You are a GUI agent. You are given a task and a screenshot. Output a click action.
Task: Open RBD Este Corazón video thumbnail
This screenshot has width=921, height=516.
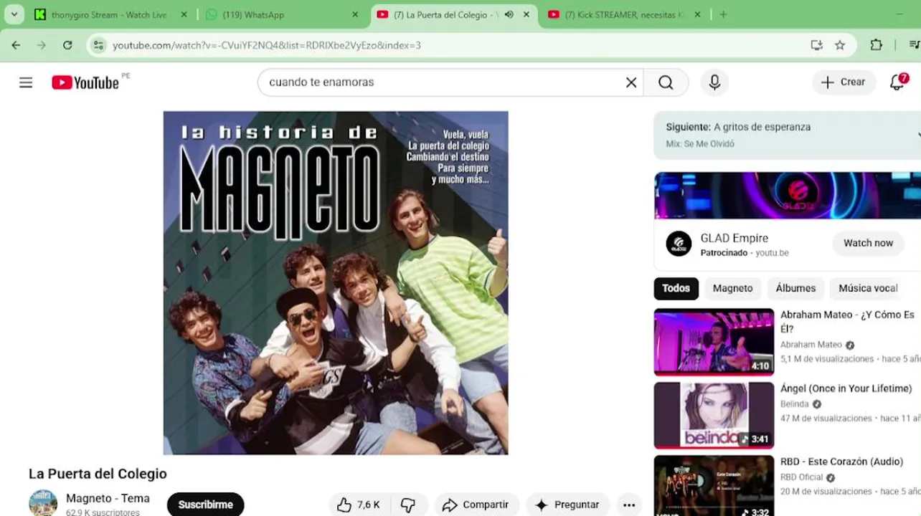(714, 486)
